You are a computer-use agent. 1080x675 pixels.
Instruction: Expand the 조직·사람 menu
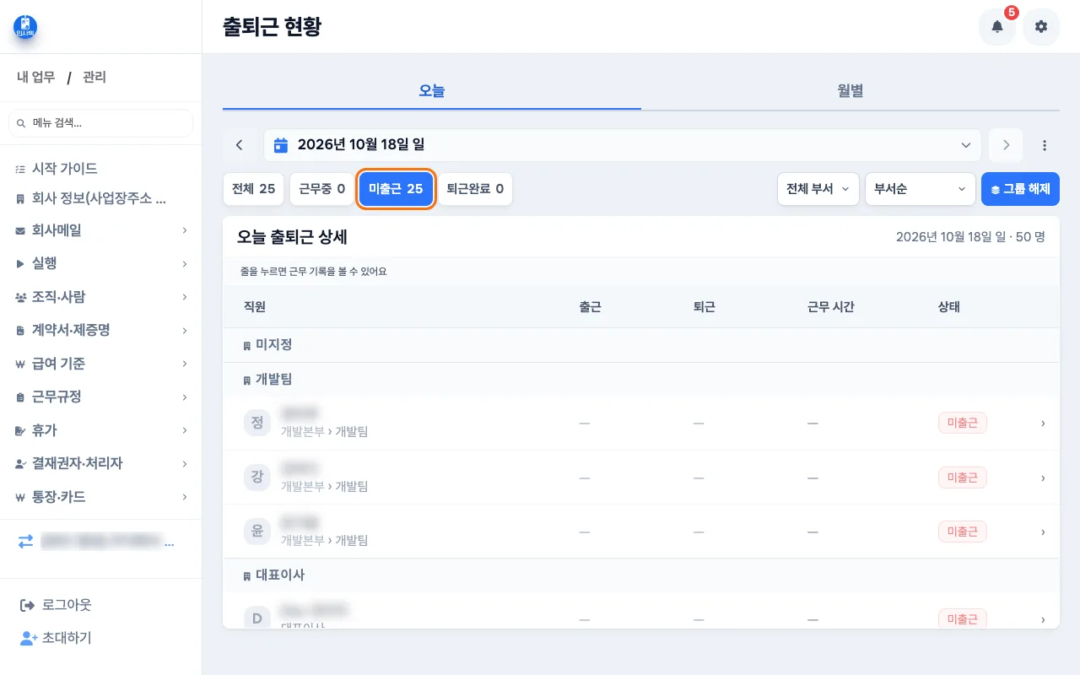[101, 297]
